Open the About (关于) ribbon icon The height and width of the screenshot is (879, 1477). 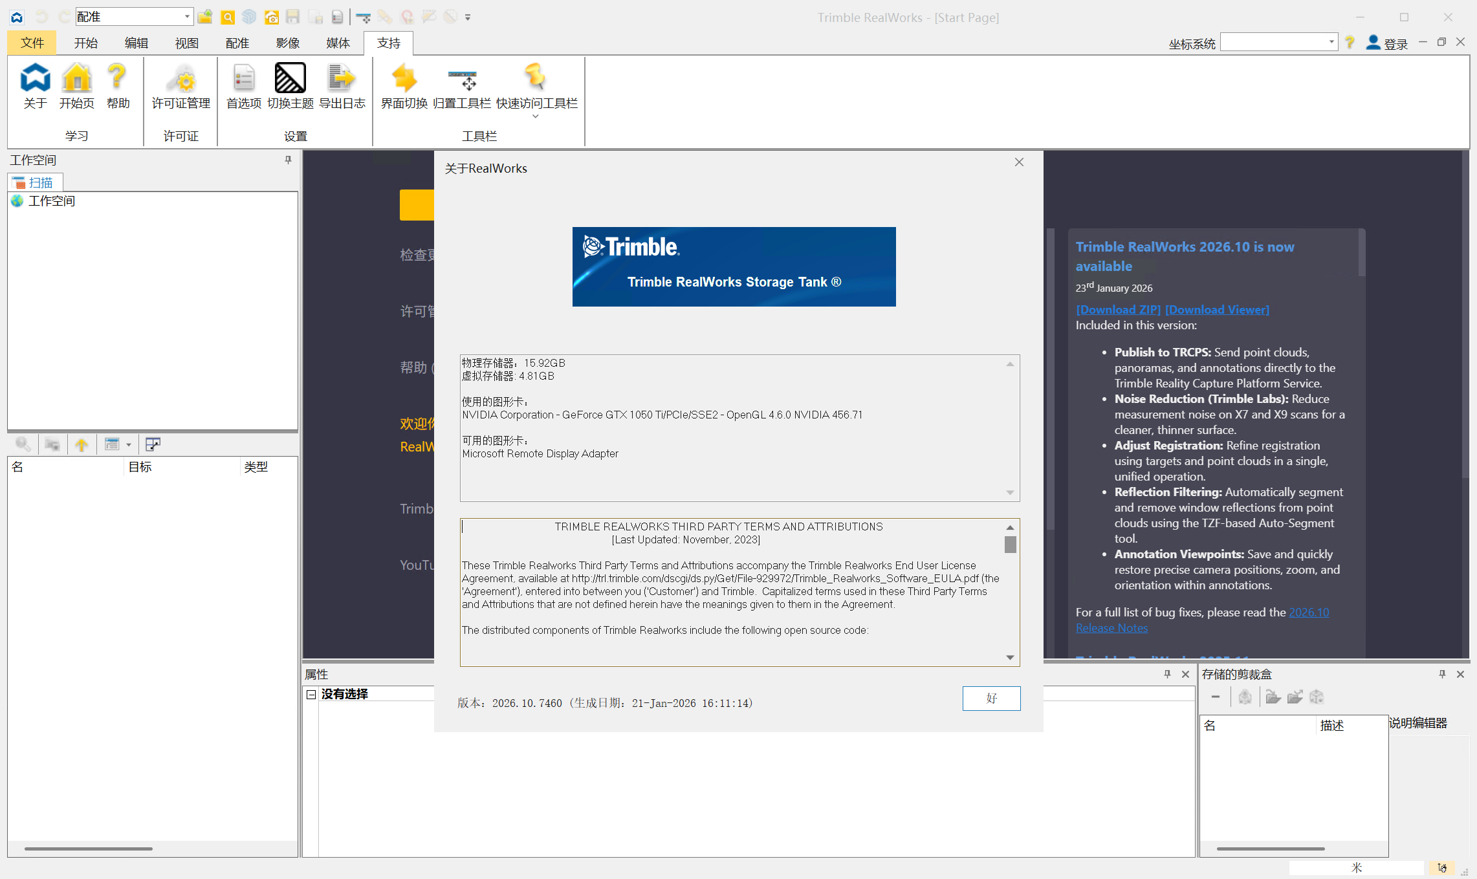[35, 86]
